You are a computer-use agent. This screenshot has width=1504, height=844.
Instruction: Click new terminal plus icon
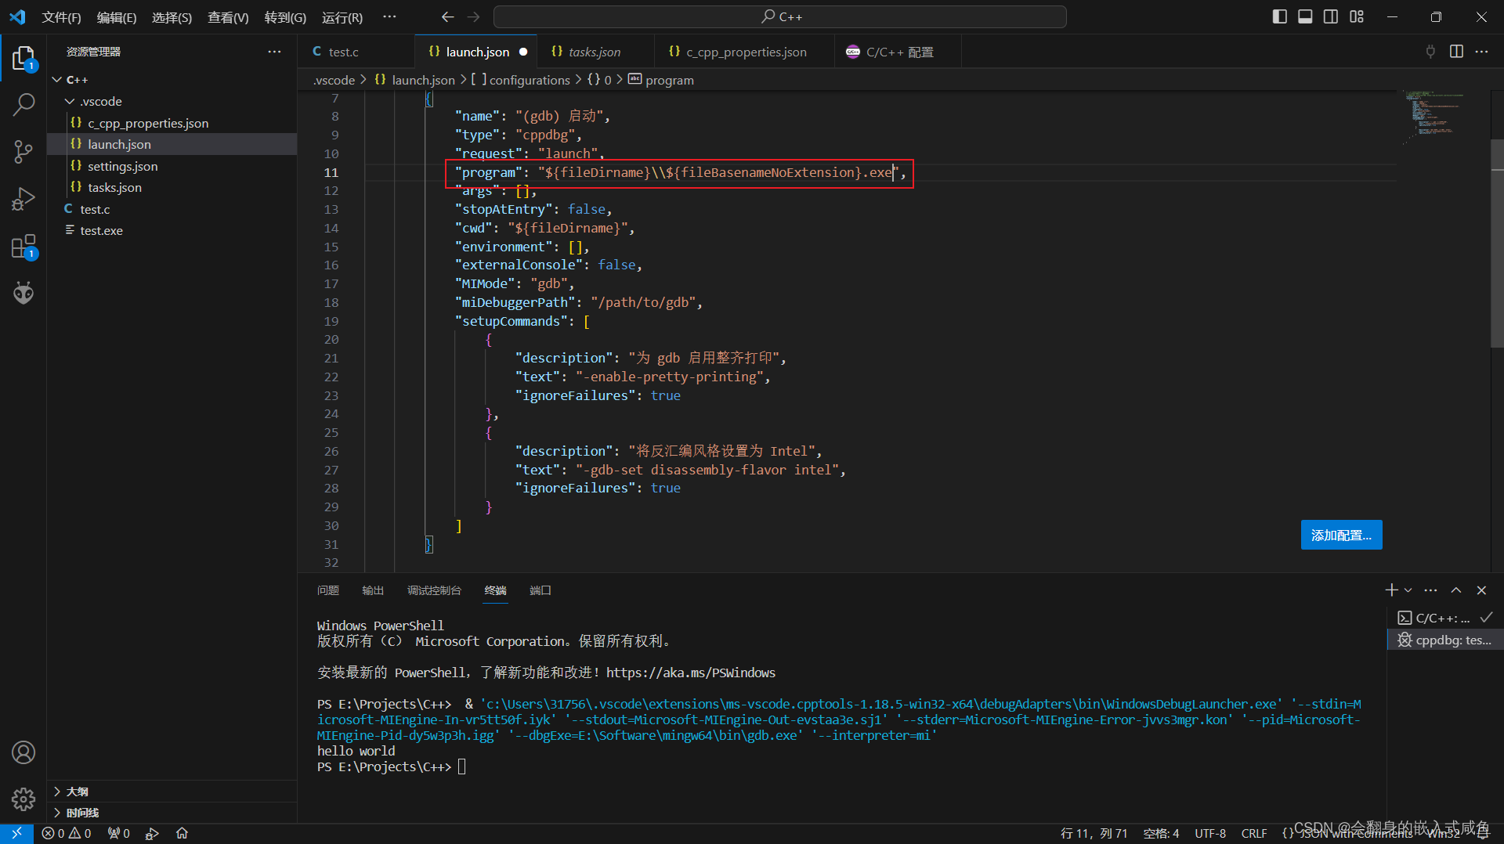click(x=1391, y=590)
